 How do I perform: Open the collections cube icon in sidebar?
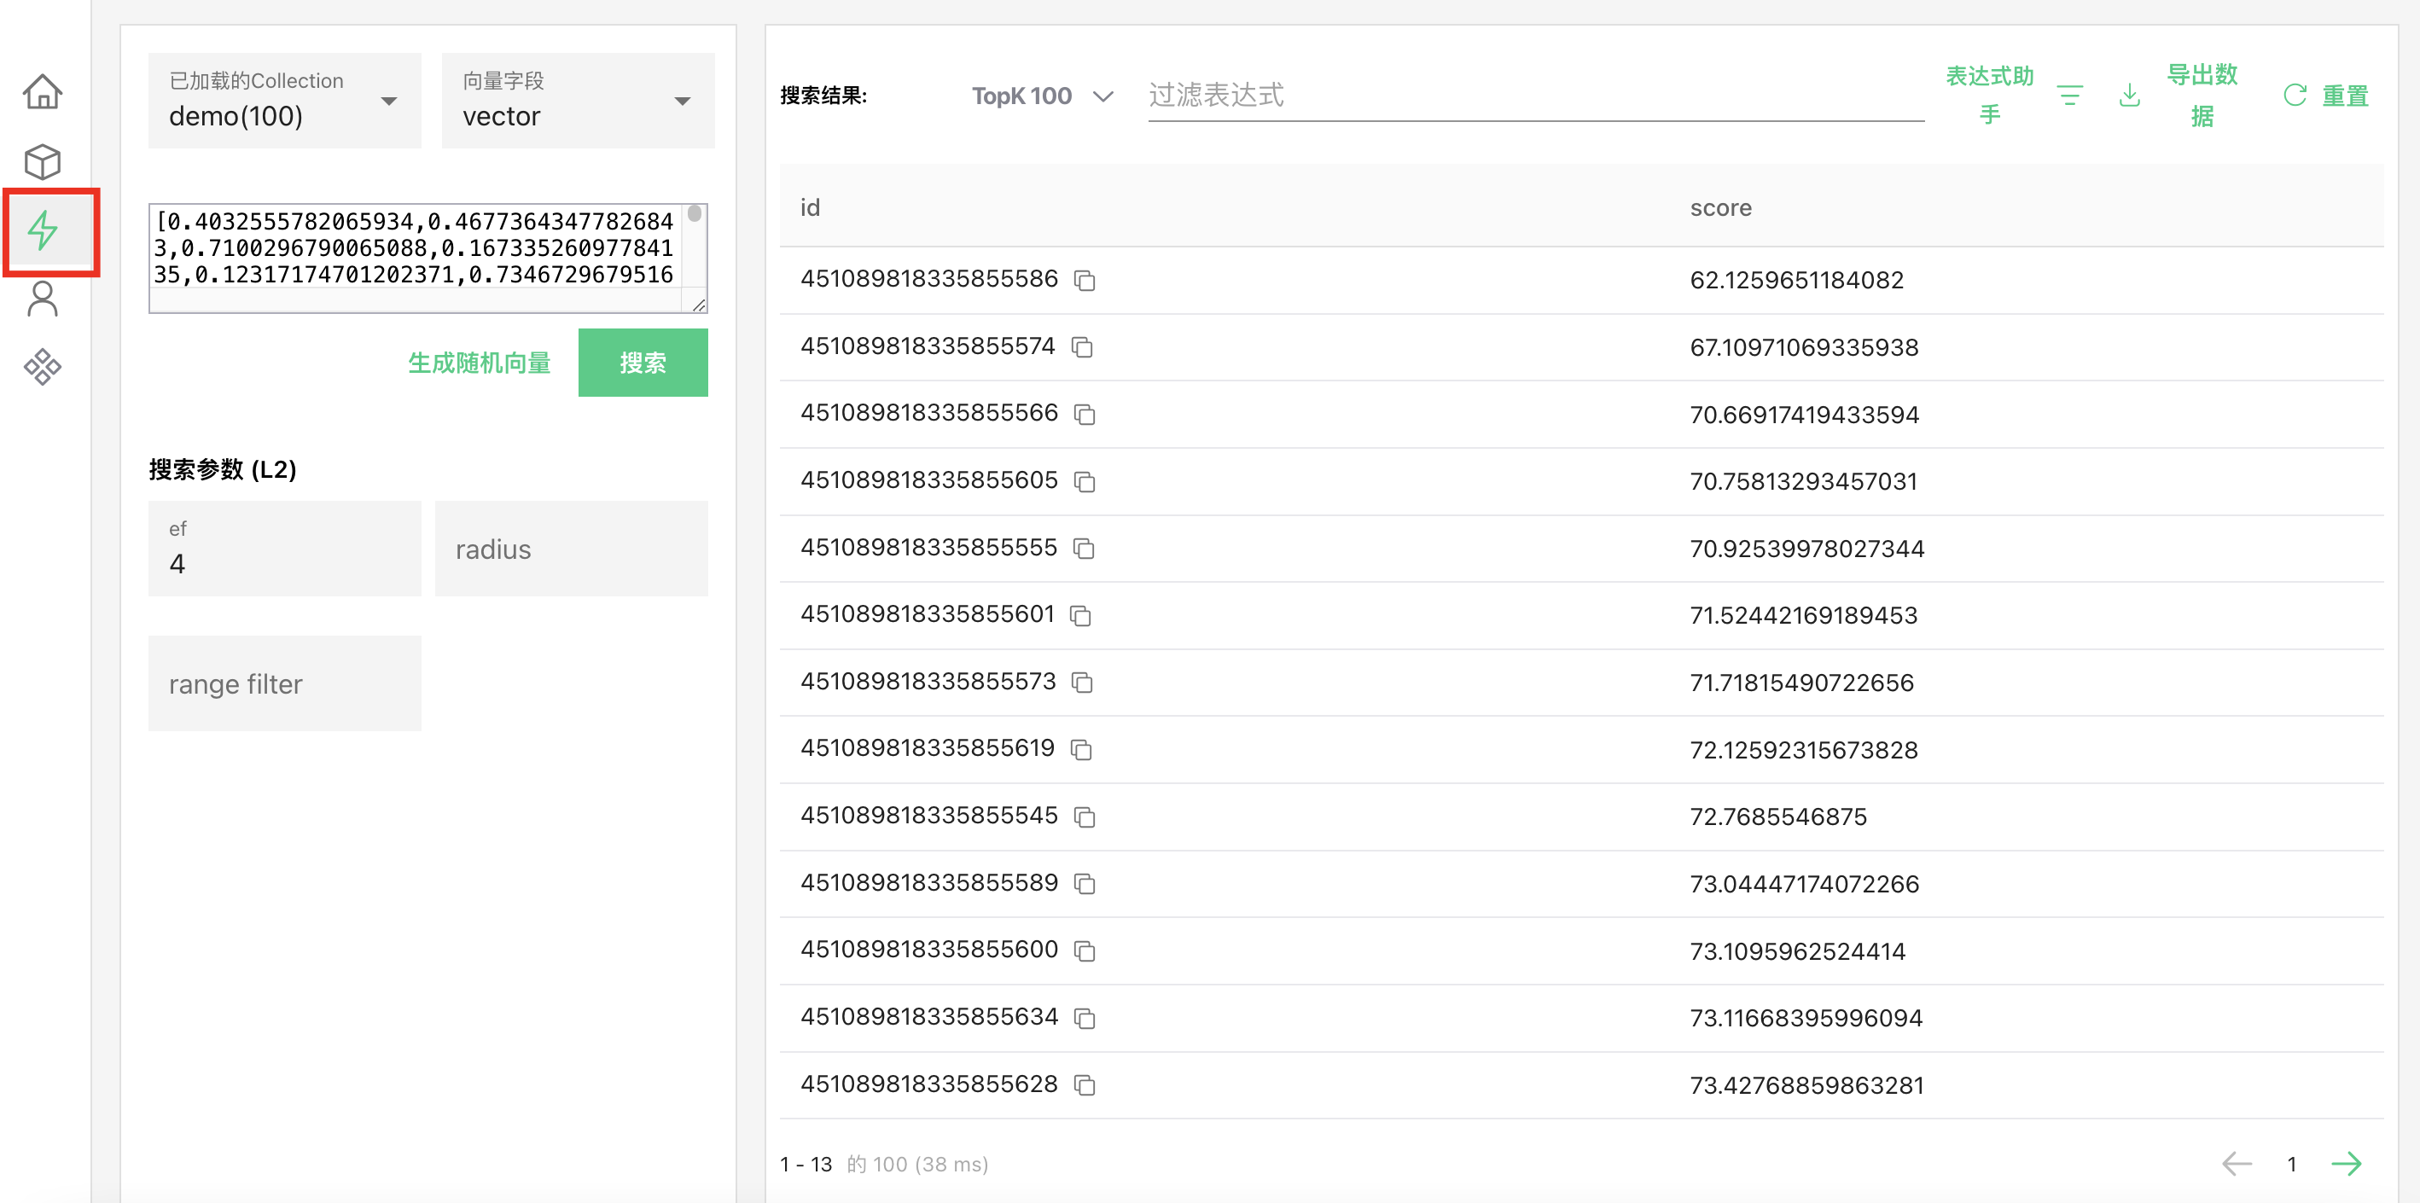43,161
